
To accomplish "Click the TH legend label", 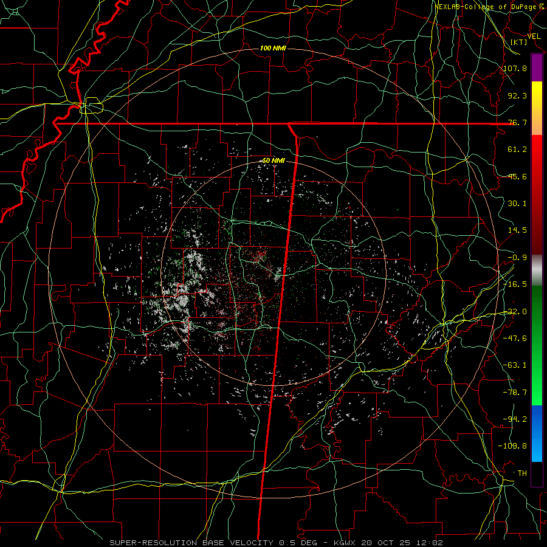I will (x=522, y=473).
